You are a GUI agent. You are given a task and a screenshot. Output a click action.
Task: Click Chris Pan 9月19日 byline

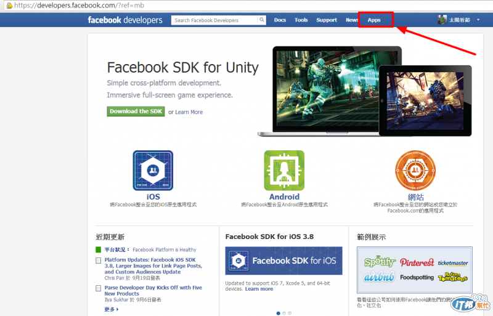point(132,278)
